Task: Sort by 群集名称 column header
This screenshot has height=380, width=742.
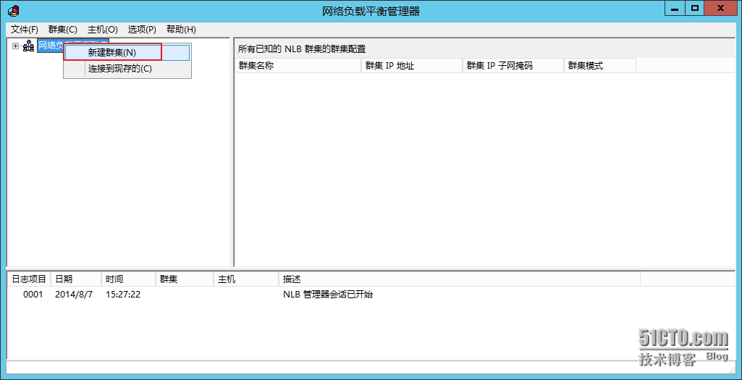Action: pyautogui.click(x=297, y=66)
